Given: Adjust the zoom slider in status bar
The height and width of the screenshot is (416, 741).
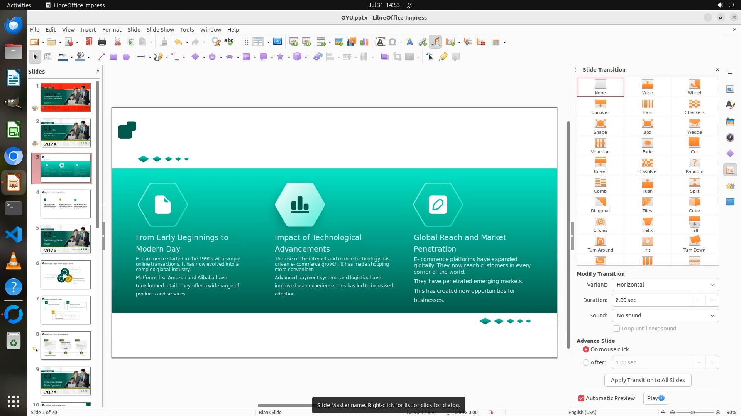Looking at the screenshot, I should tap(693, 412).
